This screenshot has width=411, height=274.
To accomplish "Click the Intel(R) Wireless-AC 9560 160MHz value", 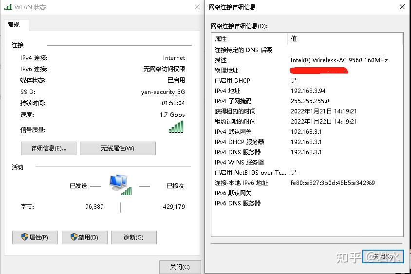I will (x=339, y=60).
